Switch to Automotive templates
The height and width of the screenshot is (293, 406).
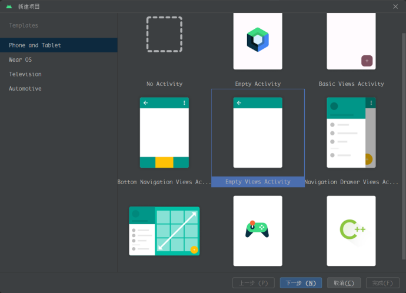point(59,88)
